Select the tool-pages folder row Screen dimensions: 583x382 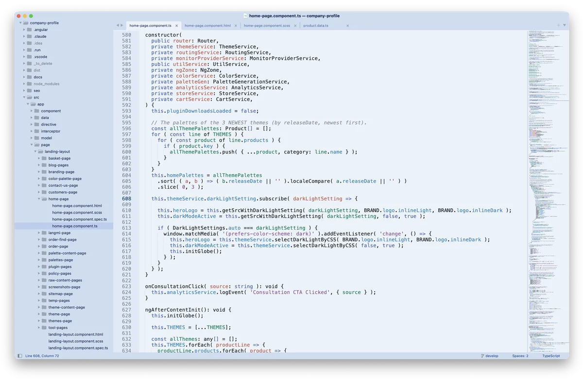click(x=64, y=328)
